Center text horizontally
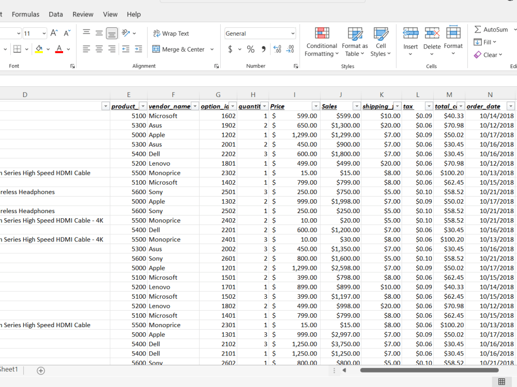517x387 pixels. pyautogui.click(x=99, y=49)
